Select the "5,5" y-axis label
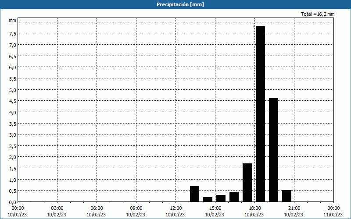Image resolution: width=351 pixels, height=219 pixels. [x=13, y=79]
